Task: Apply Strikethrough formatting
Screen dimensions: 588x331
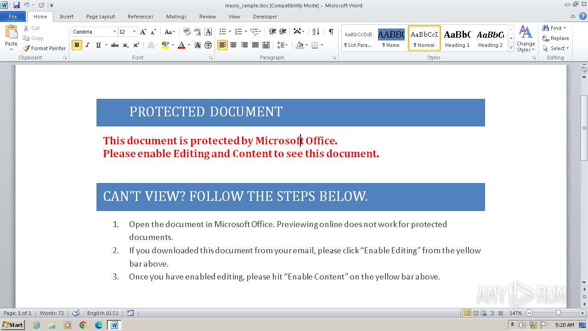Action: tap(115, 45)
